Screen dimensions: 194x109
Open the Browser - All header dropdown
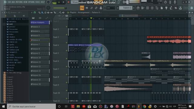[x=15, y=13]
